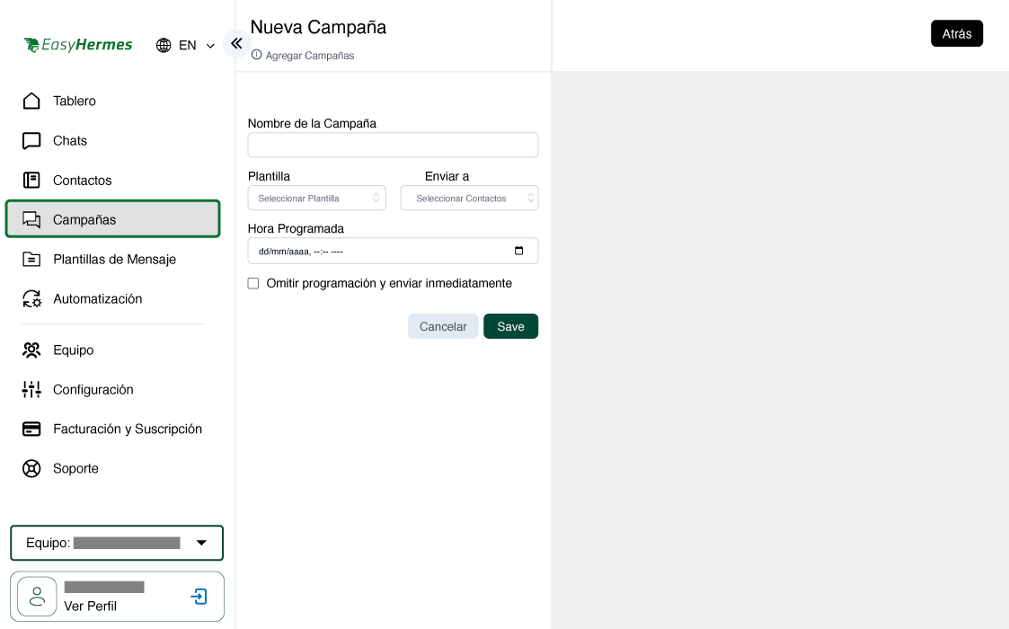This screenshot has height=629, width=1009.
Task: Click the globe language icon
Action: click(164, 45)
